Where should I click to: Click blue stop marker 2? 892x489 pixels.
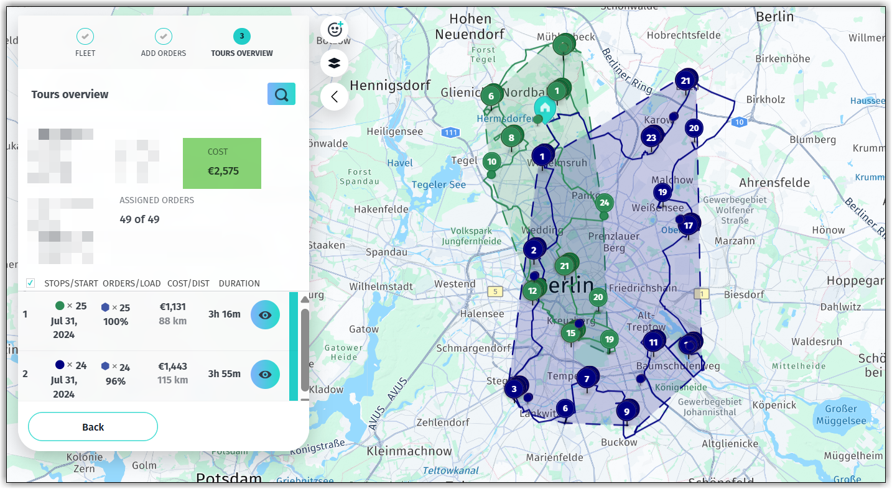coord(534,250)
